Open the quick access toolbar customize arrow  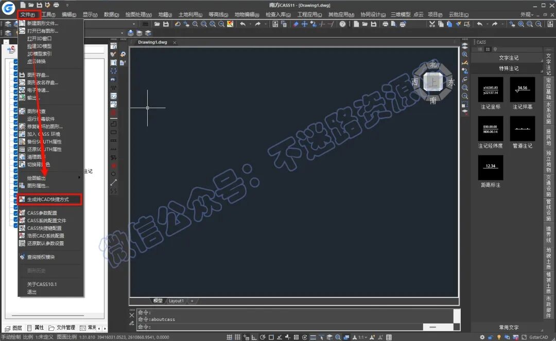pyautogui.click(x=67, y=5)
